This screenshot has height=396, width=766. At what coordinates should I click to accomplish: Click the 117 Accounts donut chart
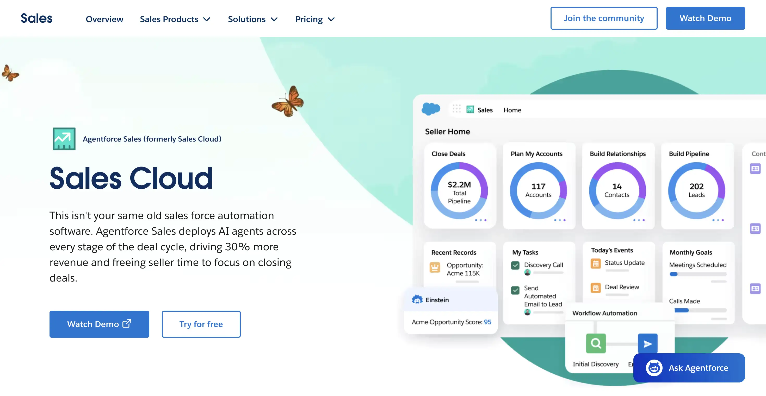coord(539,190)
